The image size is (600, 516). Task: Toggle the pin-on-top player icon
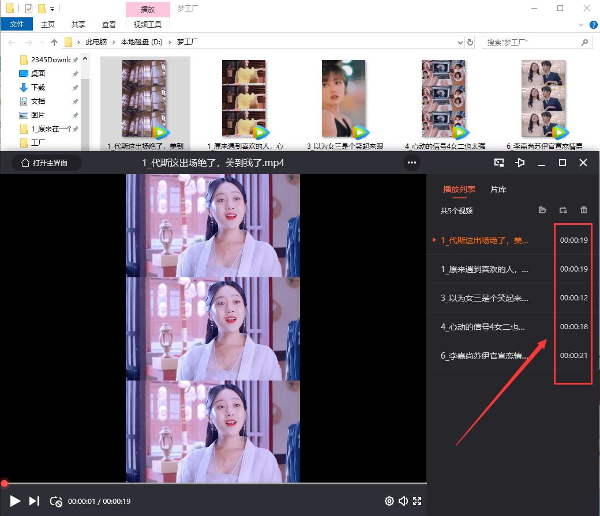[520, 163]
